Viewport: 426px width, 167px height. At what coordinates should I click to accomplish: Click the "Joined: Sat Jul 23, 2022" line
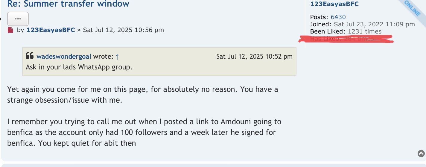click(362, 24)
